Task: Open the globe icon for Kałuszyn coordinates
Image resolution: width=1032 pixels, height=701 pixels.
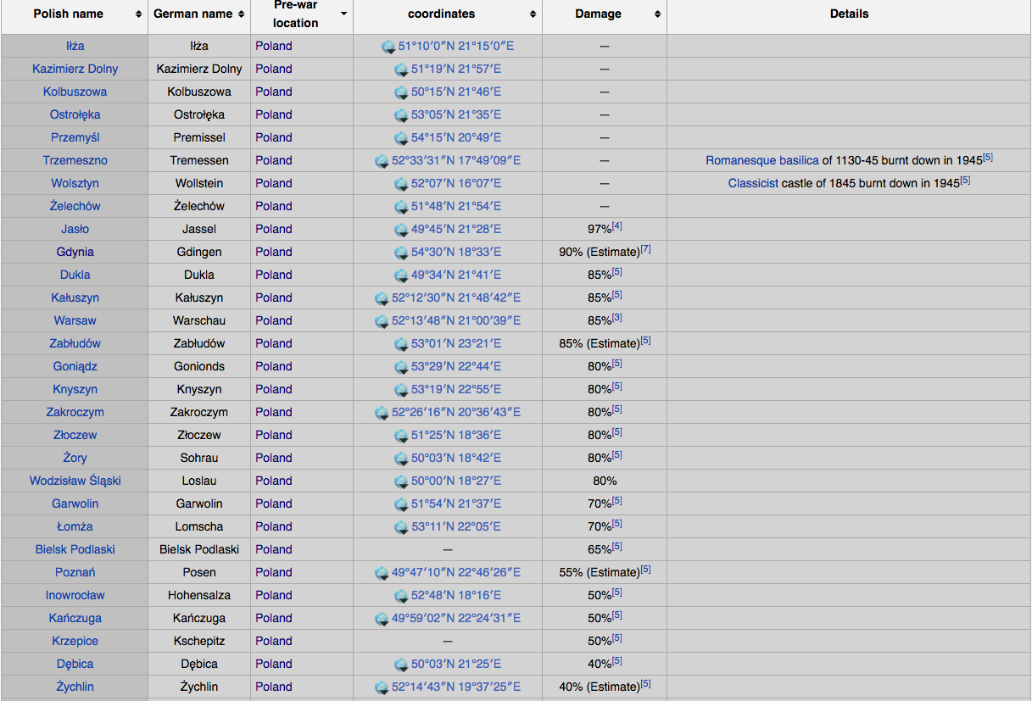Action: coord(382,298)
